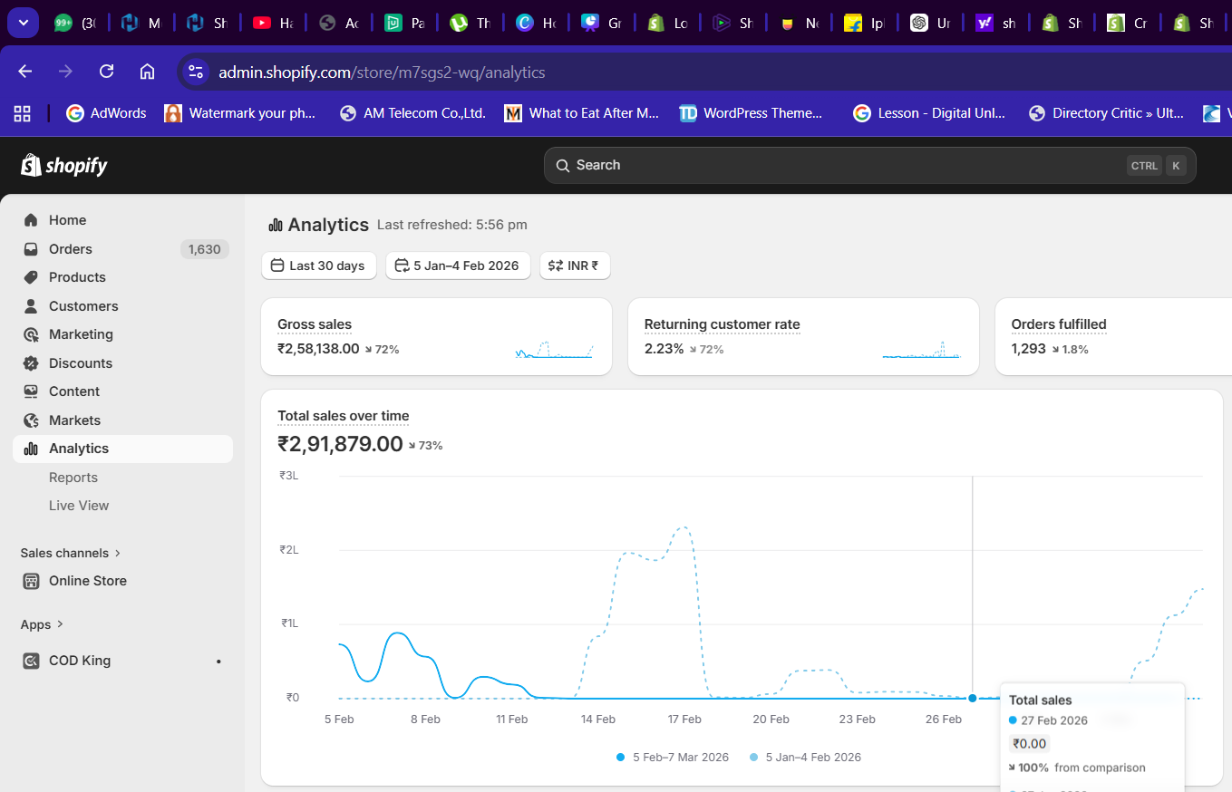Viewport: 1232px width, 792px height.
Task: Expand the Sales channels section
Action: point(71,553)
